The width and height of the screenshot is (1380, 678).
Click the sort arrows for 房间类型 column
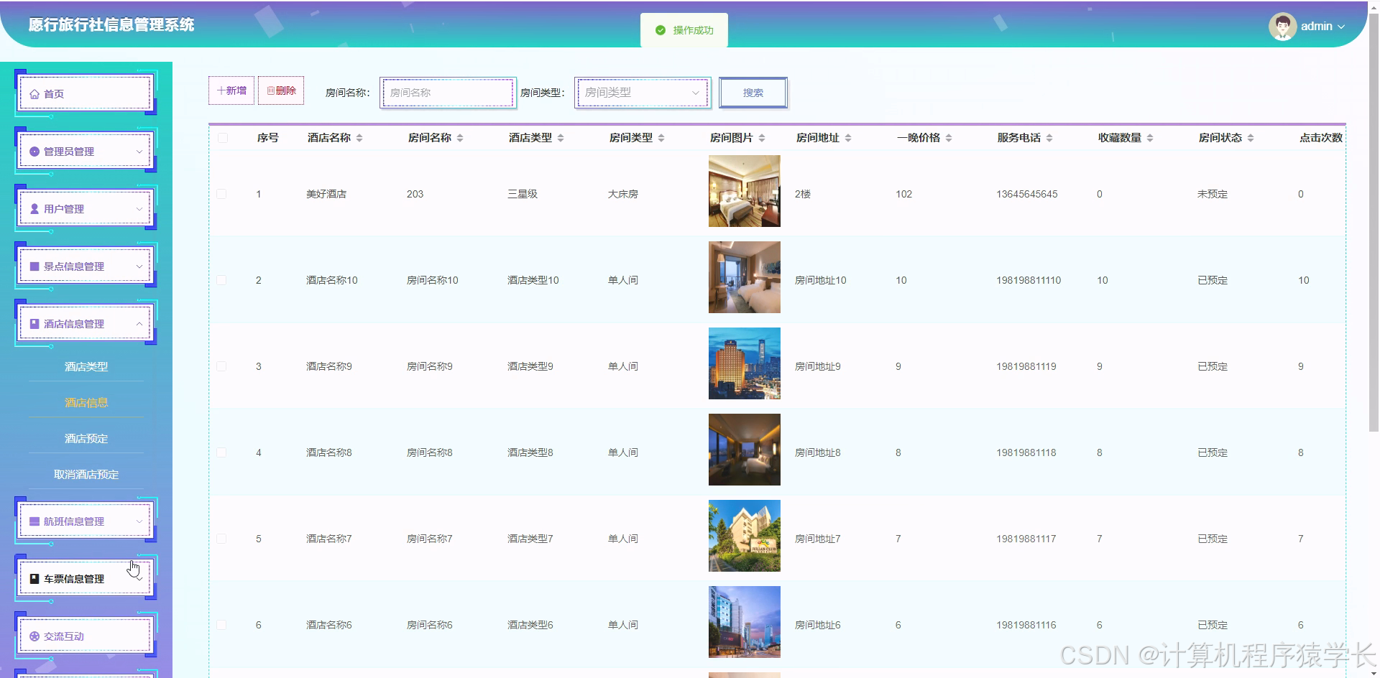click(661, 138)
